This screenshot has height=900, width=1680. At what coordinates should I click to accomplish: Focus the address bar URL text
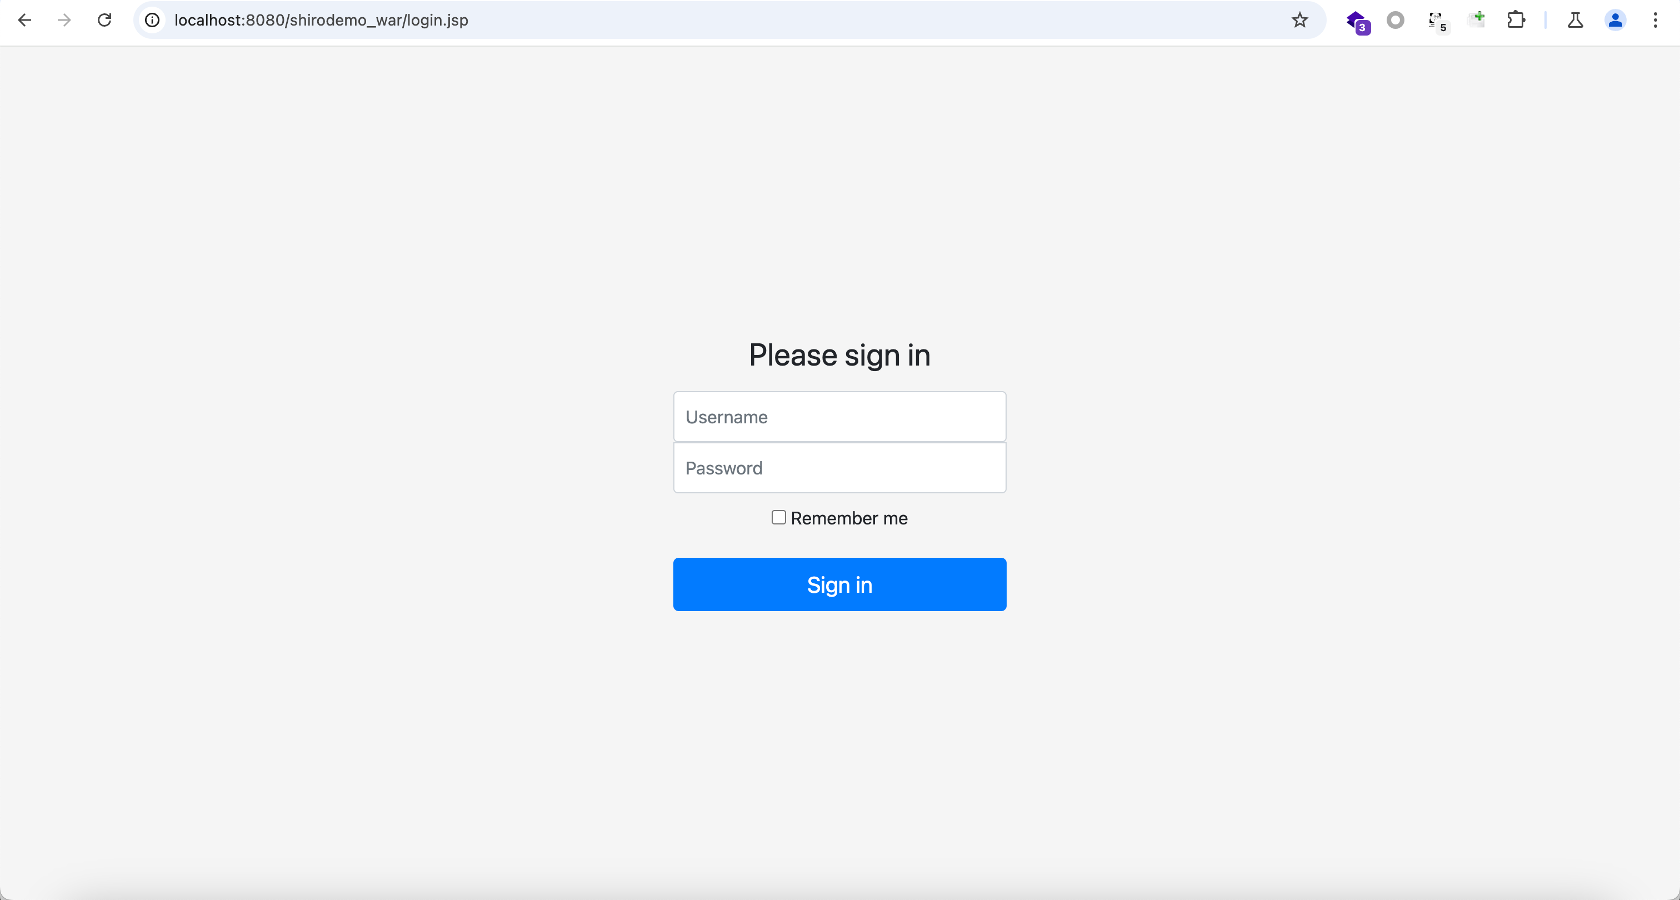point(321,20)
